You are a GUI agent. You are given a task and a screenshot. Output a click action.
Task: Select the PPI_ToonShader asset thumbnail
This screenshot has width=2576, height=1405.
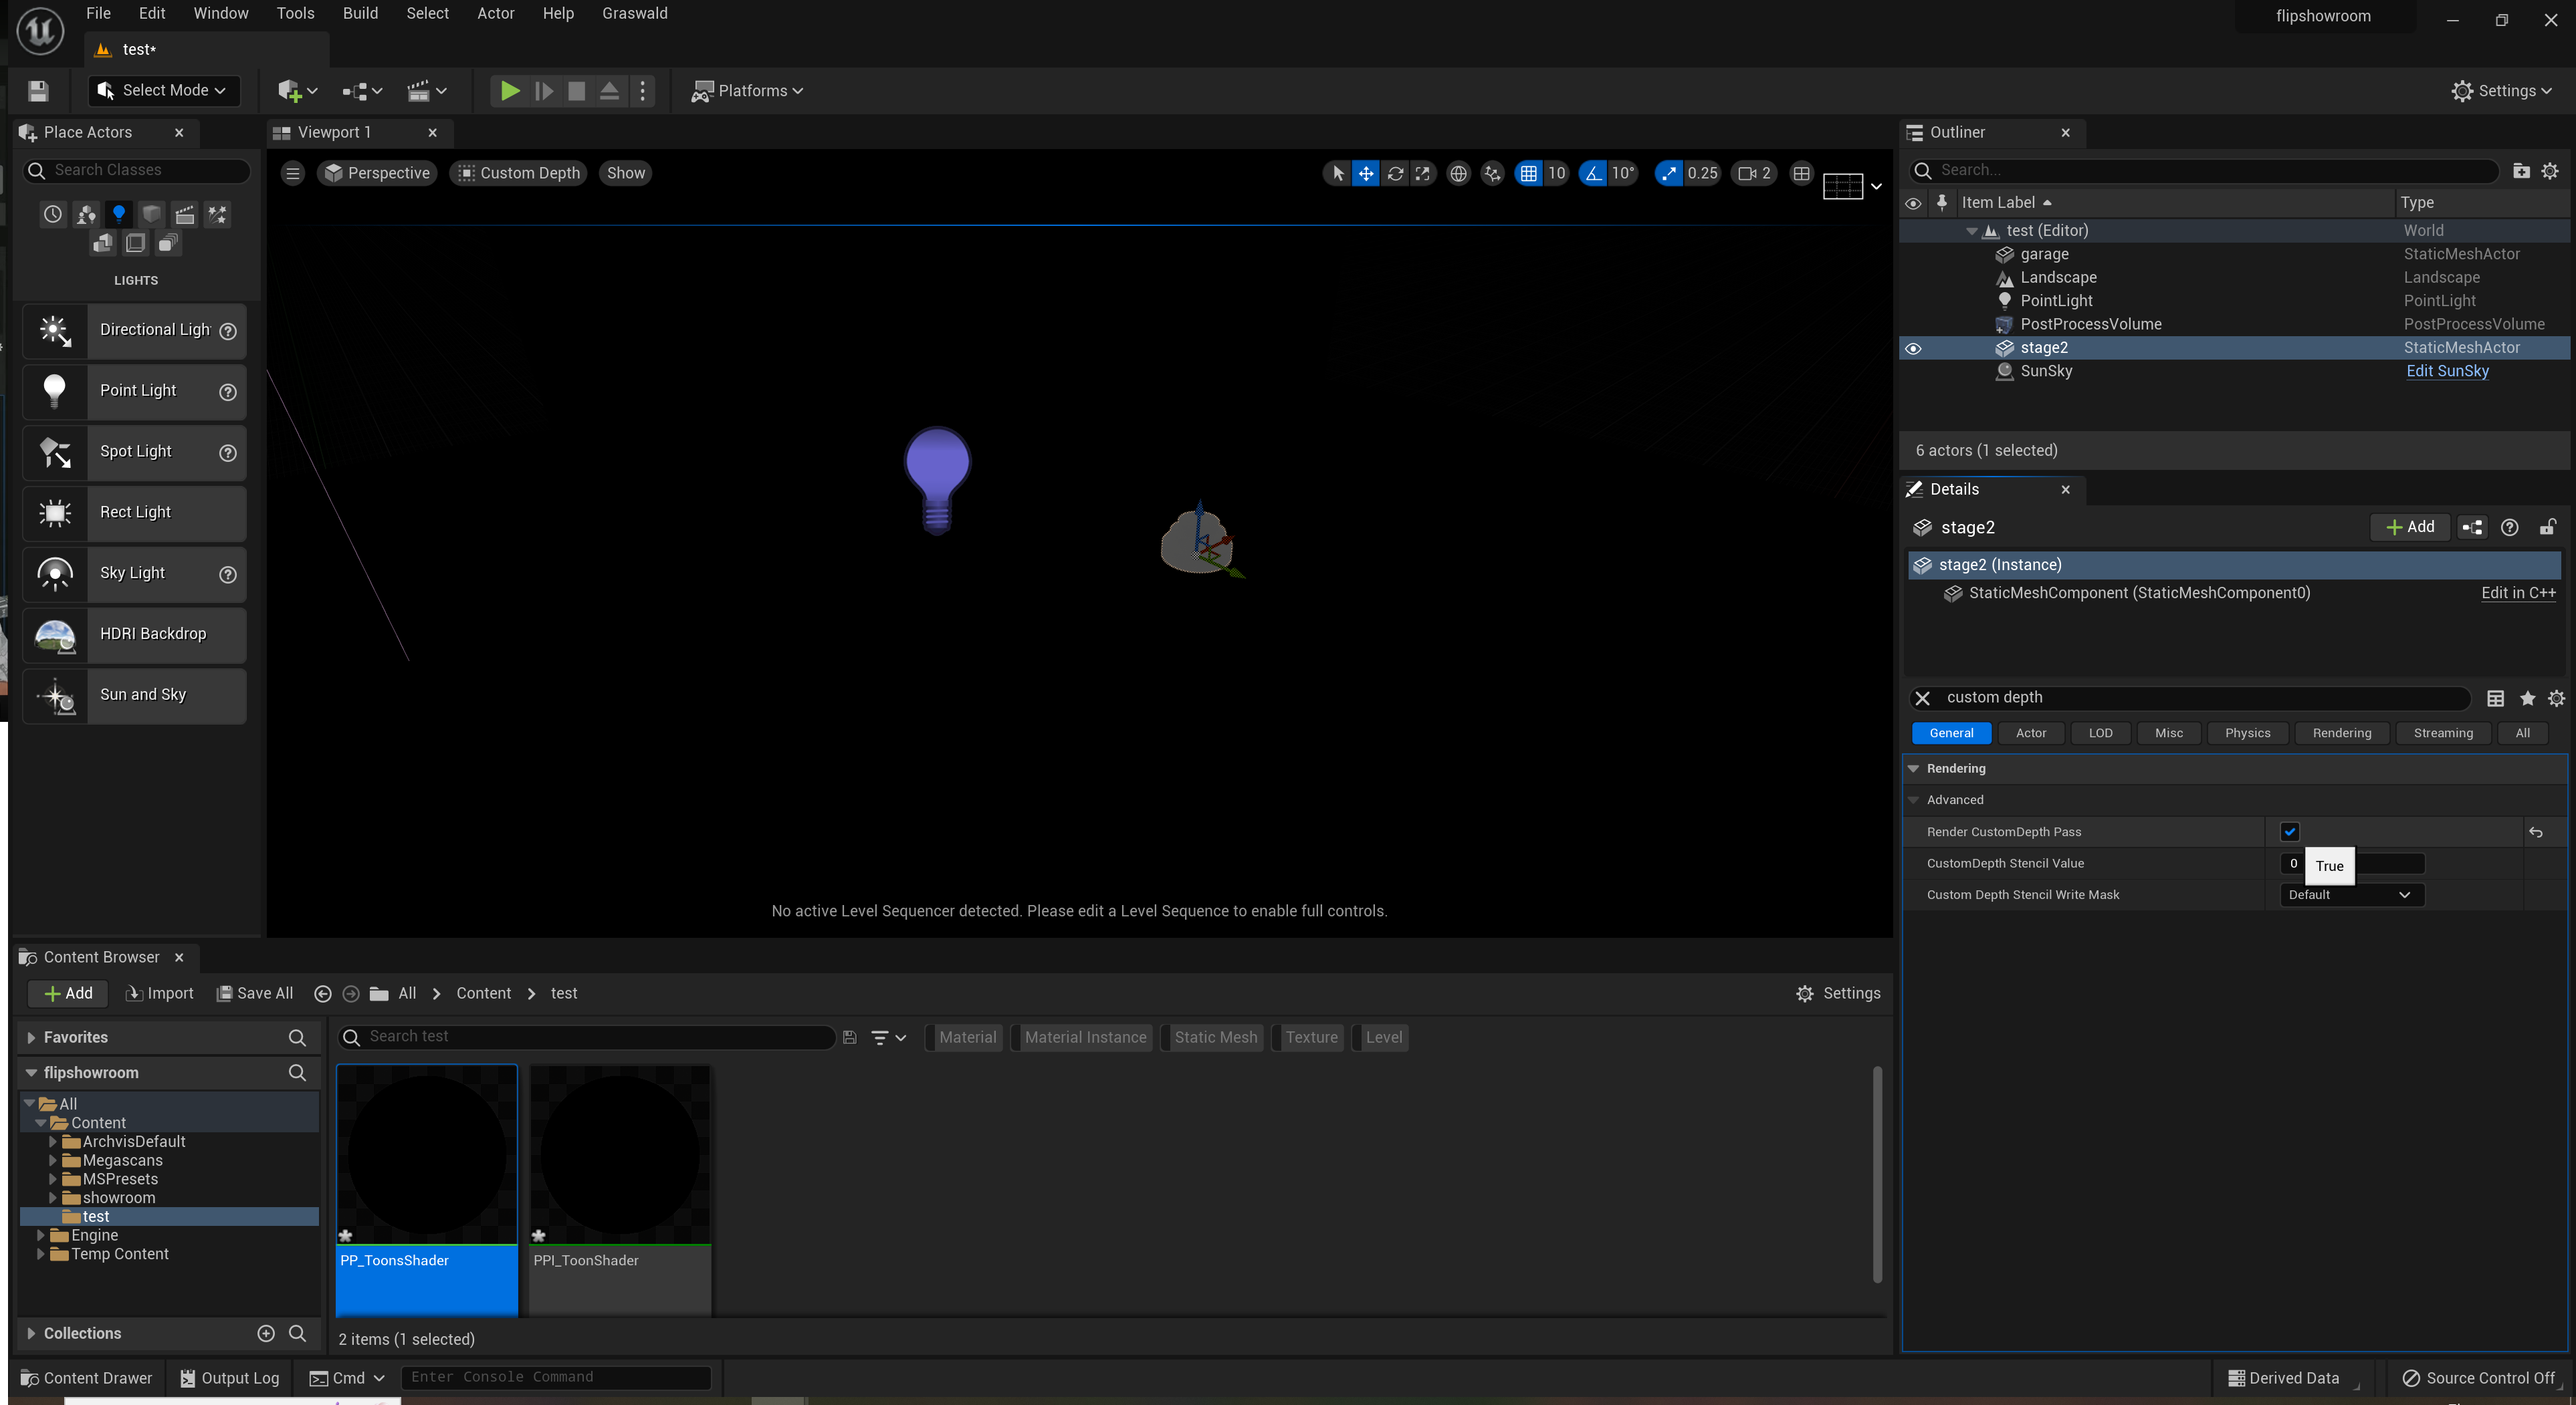pyautogui.click(x=620, y=1155)
